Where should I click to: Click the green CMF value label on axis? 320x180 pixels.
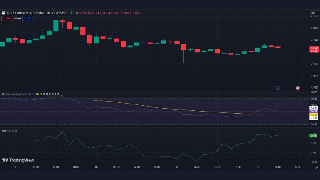[x=314, y=135]
